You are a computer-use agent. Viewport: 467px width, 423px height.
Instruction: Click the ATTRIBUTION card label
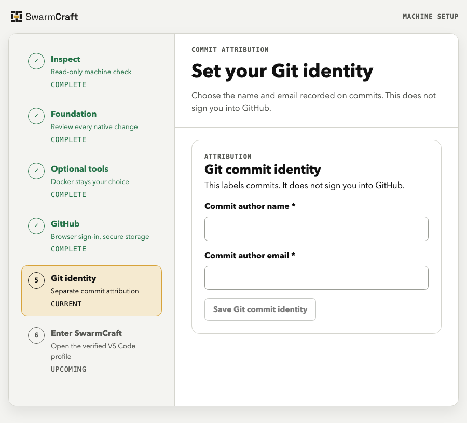pyautogui.click(x=228, y=157)
